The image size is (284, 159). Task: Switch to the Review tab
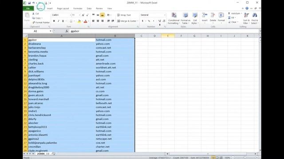pos(99,8)
